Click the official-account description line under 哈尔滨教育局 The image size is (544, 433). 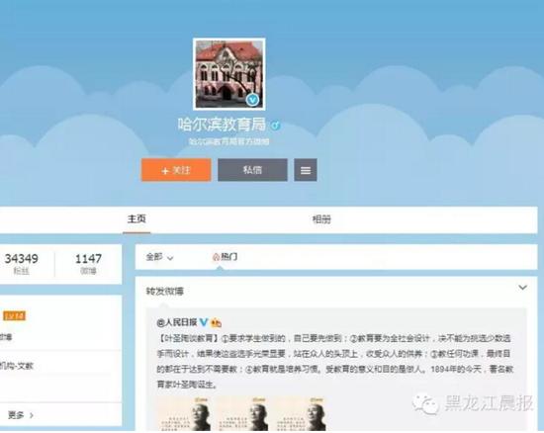tap(229, 141)
